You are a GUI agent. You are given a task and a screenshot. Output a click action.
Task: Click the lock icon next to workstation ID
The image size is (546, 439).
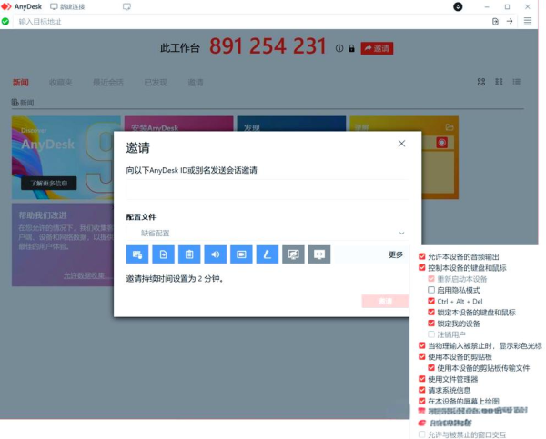click(x=351, y=48)
